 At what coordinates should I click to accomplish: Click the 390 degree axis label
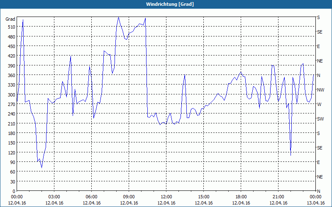pyautogui.click(x=12, y=66)
